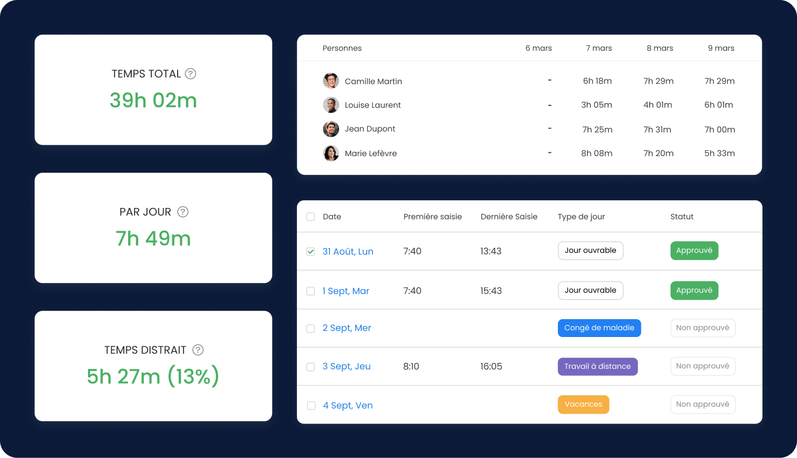This screenshot has width=797, height=458.
Task: Uncheck the 31 Août, Lun row checkbox
Action: 310,252
